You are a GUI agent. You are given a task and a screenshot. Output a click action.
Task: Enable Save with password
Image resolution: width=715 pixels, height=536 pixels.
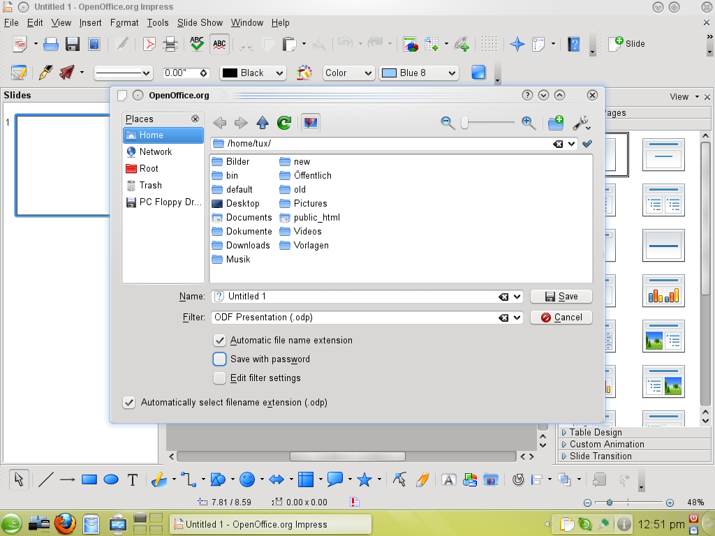(219, 359)
